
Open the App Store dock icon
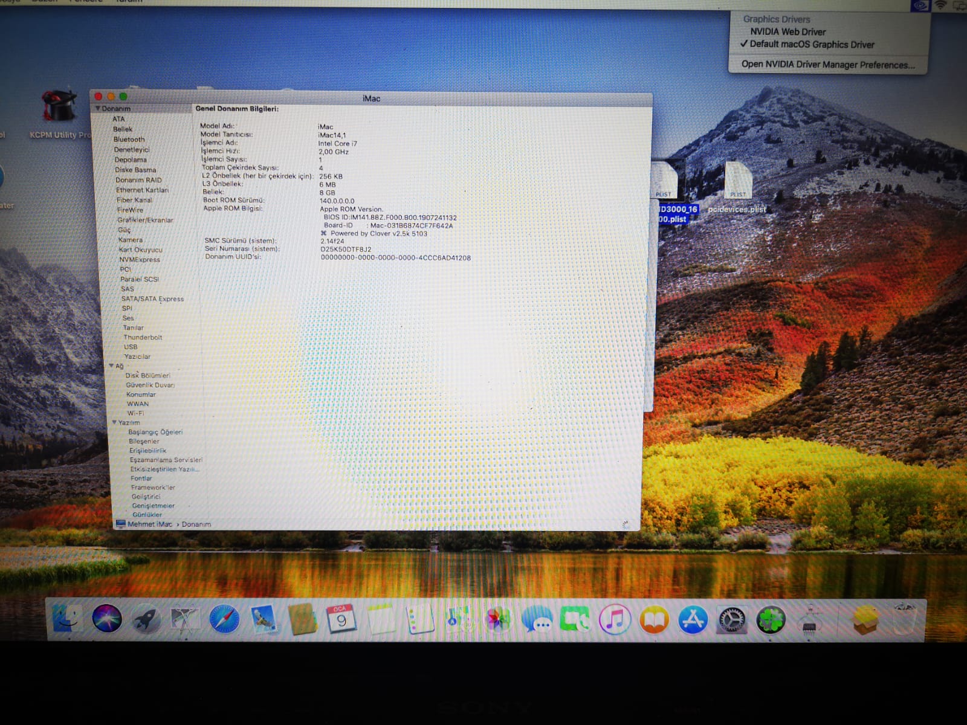[693, 620]
